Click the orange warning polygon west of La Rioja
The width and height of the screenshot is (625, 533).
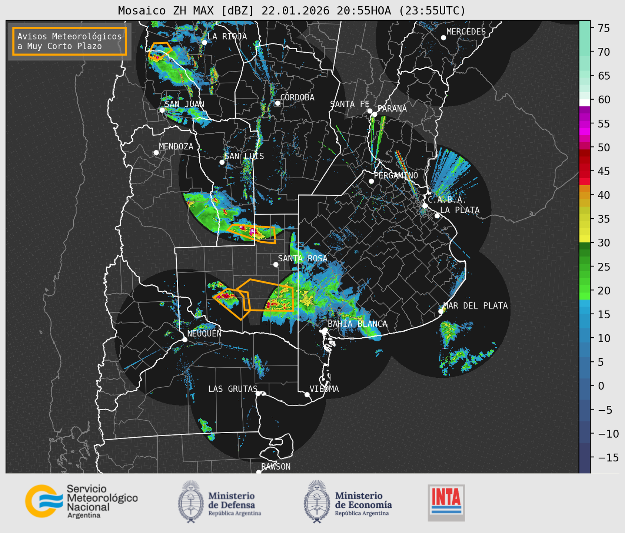[x=160, y=52]
